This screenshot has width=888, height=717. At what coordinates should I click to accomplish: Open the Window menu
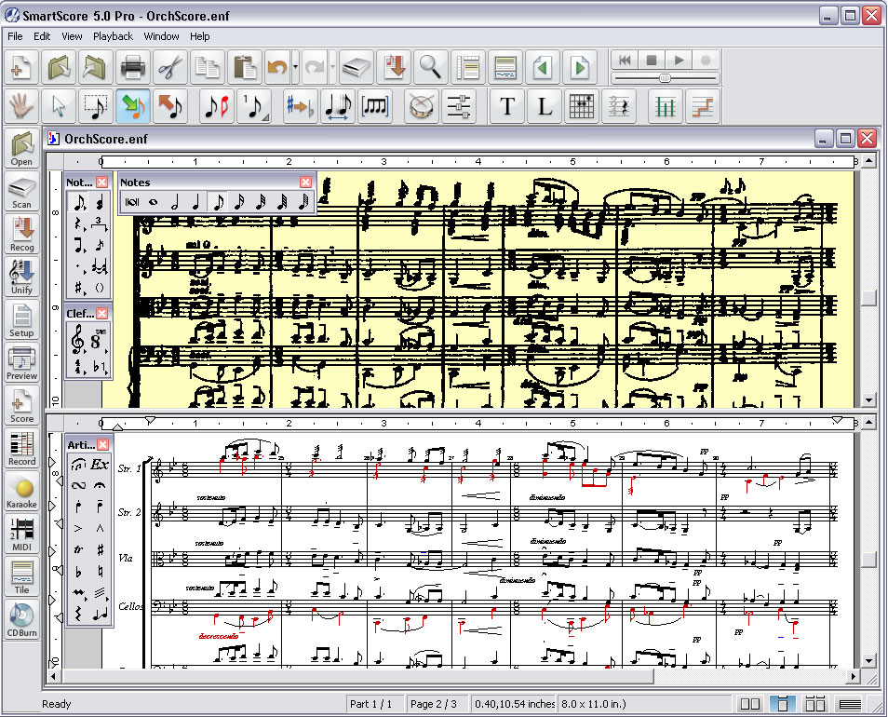coord(161,36)
